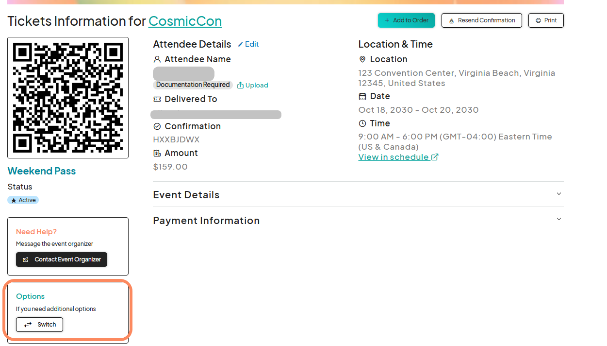Expand the Event Details section
Viewport: 607px width, 346px height.
(x=358, y=194)
